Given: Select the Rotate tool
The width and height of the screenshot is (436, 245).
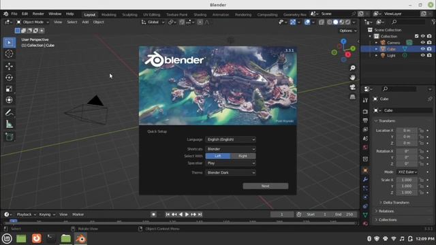Looking at the screenshot, I should coord(9,78).
